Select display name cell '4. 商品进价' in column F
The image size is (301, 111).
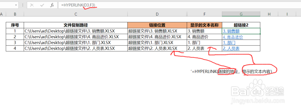click(204, 37)
